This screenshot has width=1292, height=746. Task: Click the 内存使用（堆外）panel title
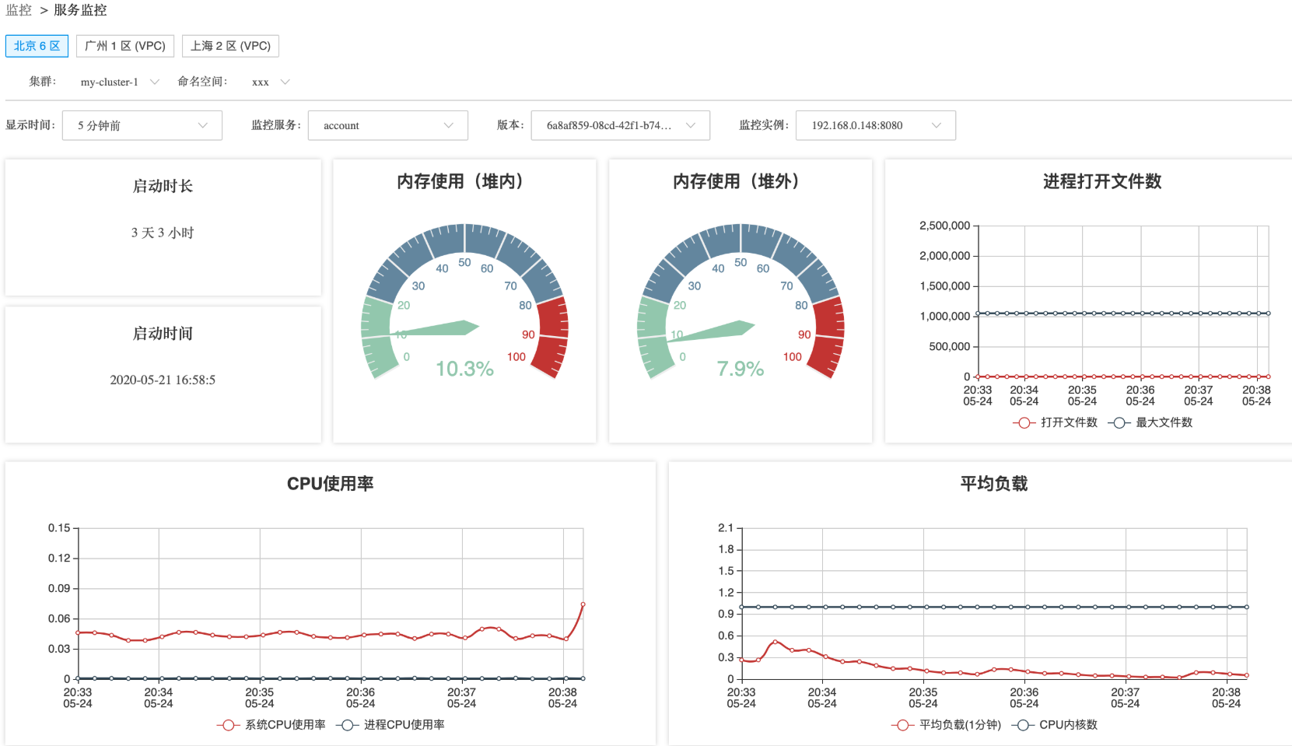click(740, 181)
